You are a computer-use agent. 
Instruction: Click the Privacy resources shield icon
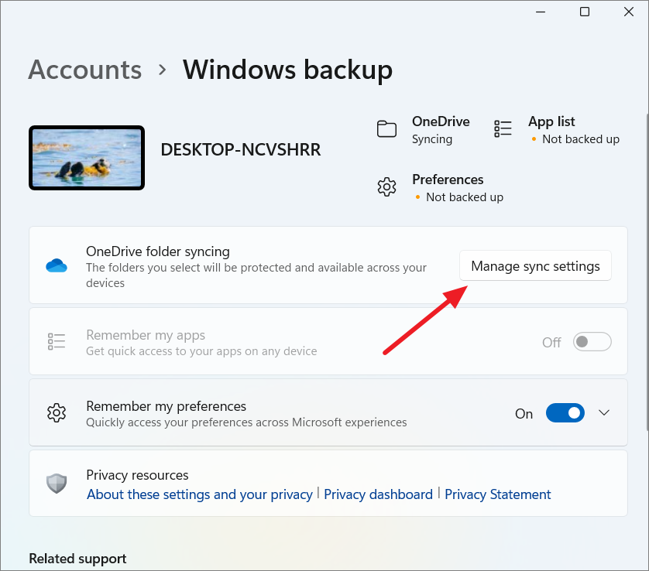click(x=57, y=484)
